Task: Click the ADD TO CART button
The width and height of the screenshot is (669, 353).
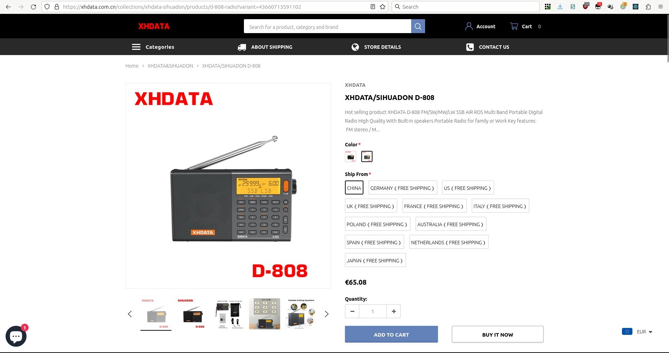Action: pyautogui.click(x=391, y=335)
